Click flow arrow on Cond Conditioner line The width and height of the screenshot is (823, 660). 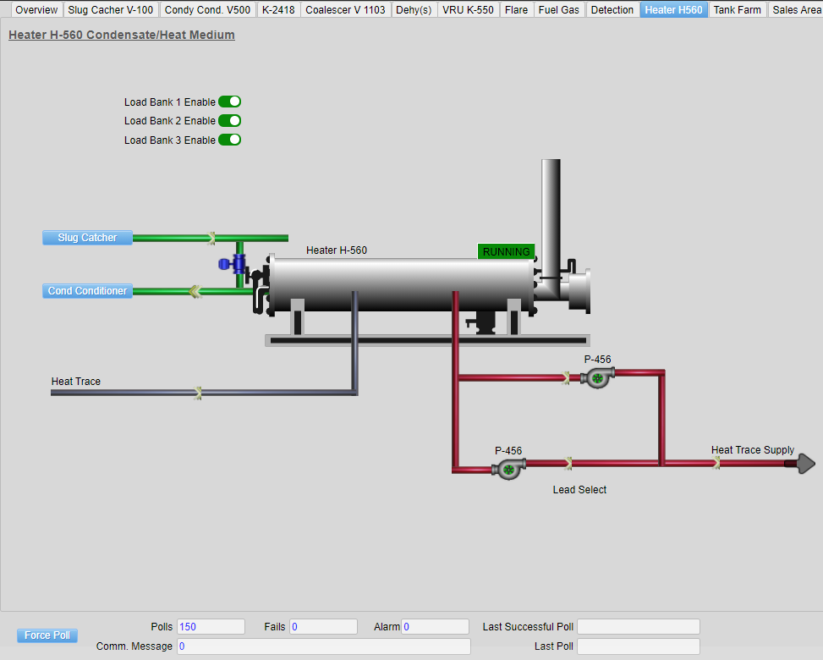point(195,291)
